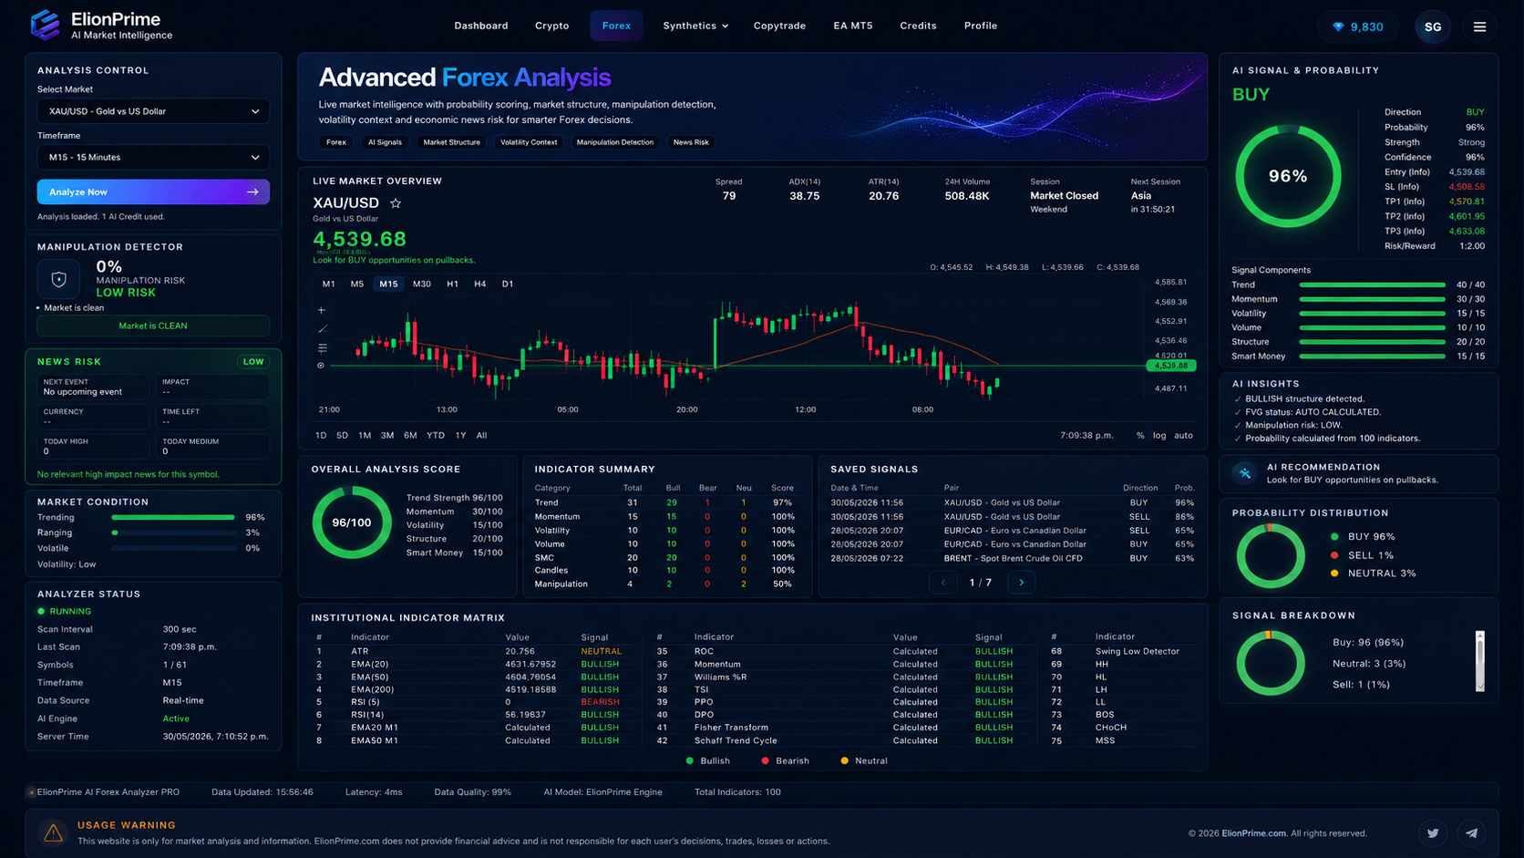Open the Dashboard page
Screen dimensions: 1524x858
481,26
